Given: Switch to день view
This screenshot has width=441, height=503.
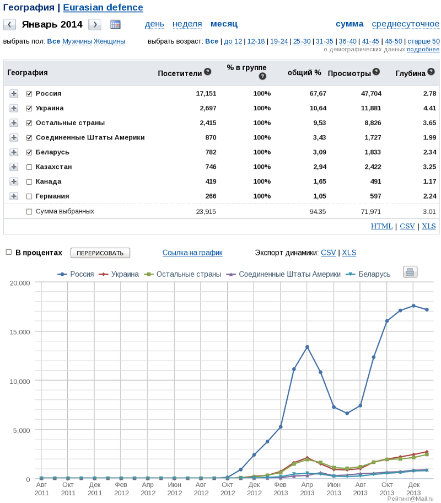Looking at the screenshot, I should tap(154, 24).
